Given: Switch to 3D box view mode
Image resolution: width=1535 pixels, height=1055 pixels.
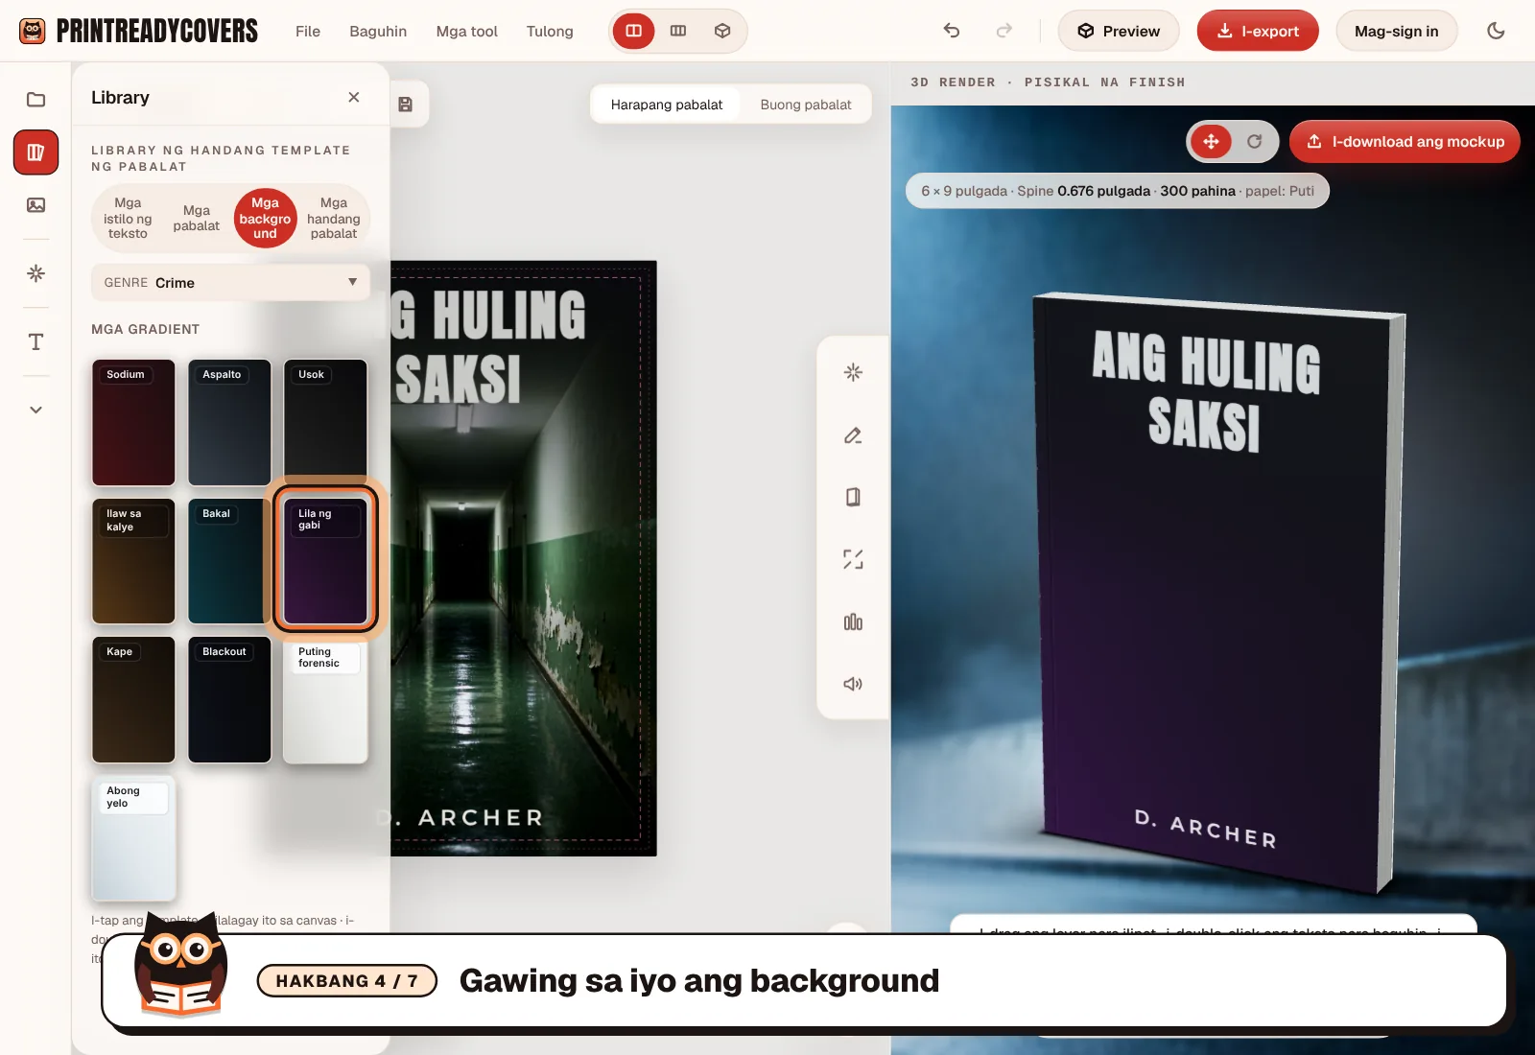Looking at the screenshot, I should point(722,31).
